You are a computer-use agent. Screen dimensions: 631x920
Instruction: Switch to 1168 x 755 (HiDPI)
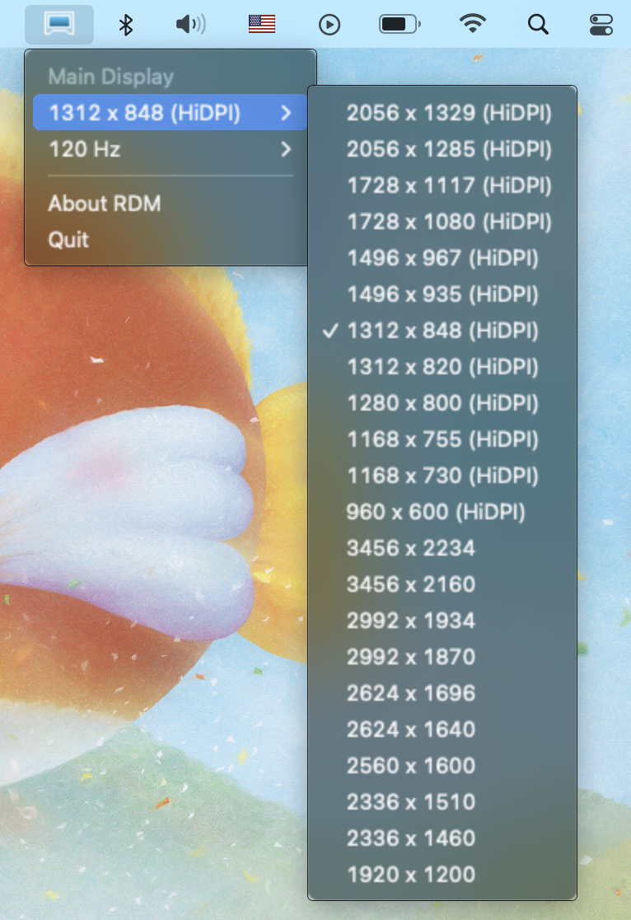coord(442,439)
